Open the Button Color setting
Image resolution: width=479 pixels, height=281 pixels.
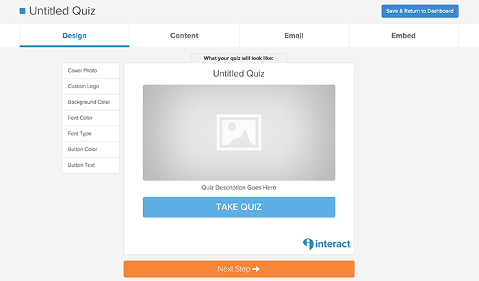click(91, 150)
